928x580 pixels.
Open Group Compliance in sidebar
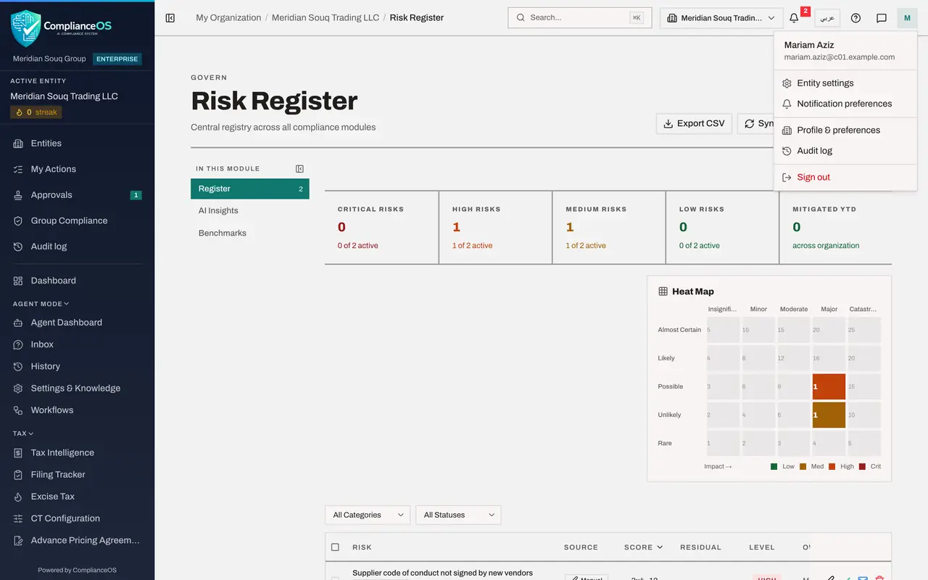tap(77, 220)
